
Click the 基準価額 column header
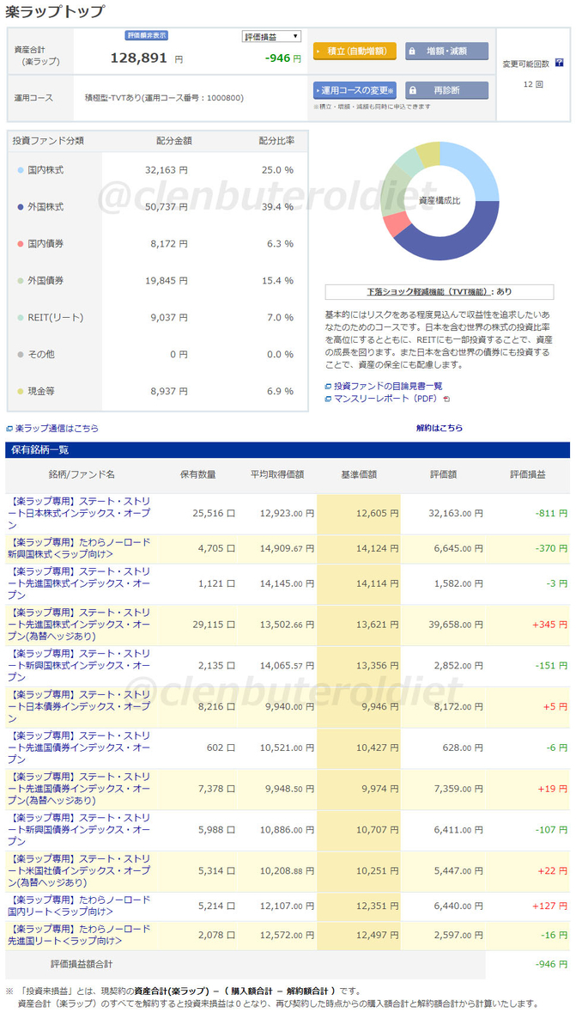point(358,474)
